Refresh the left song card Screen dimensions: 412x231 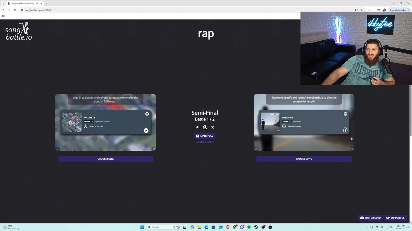58,149
